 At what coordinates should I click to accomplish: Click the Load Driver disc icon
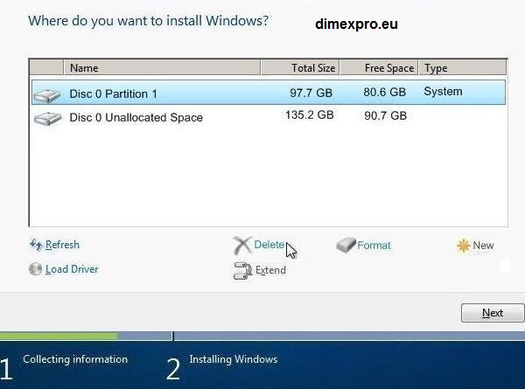tap(36, 269)
